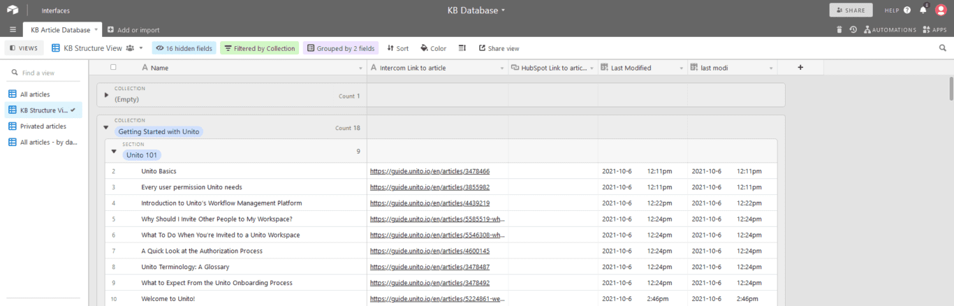
Task: Click the Find a view field
Action: pos(43,73)
